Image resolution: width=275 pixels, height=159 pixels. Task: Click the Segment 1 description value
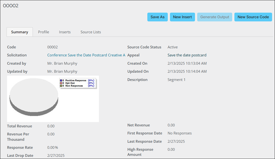click(x=176, y=80)
